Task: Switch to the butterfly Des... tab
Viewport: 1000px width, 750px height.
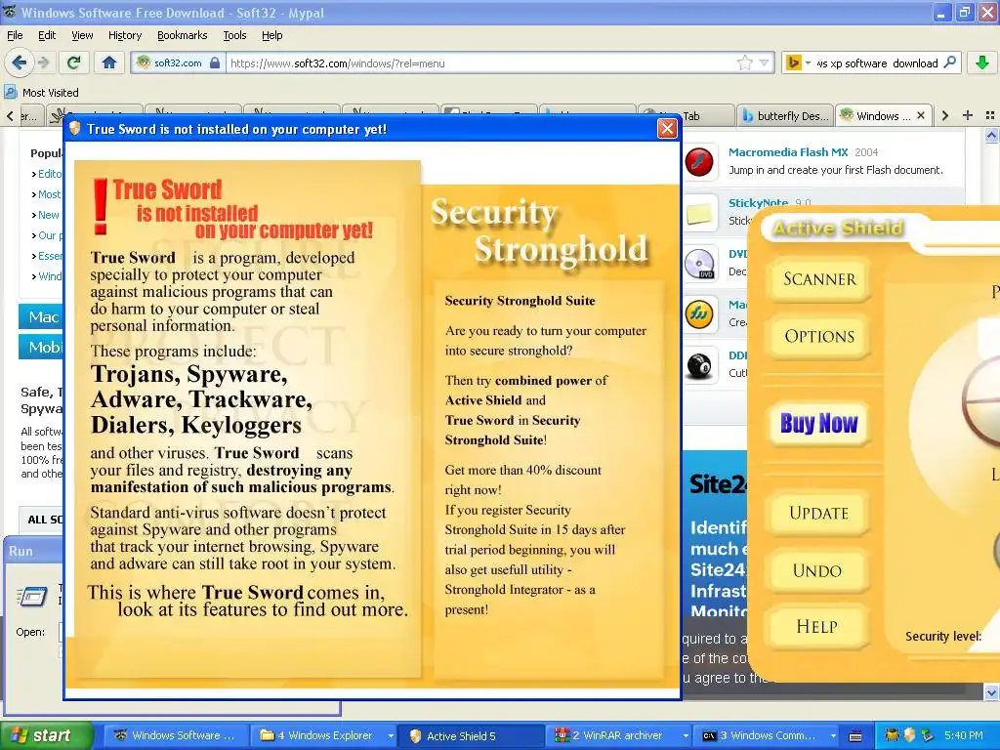Action: coord(786,116)
